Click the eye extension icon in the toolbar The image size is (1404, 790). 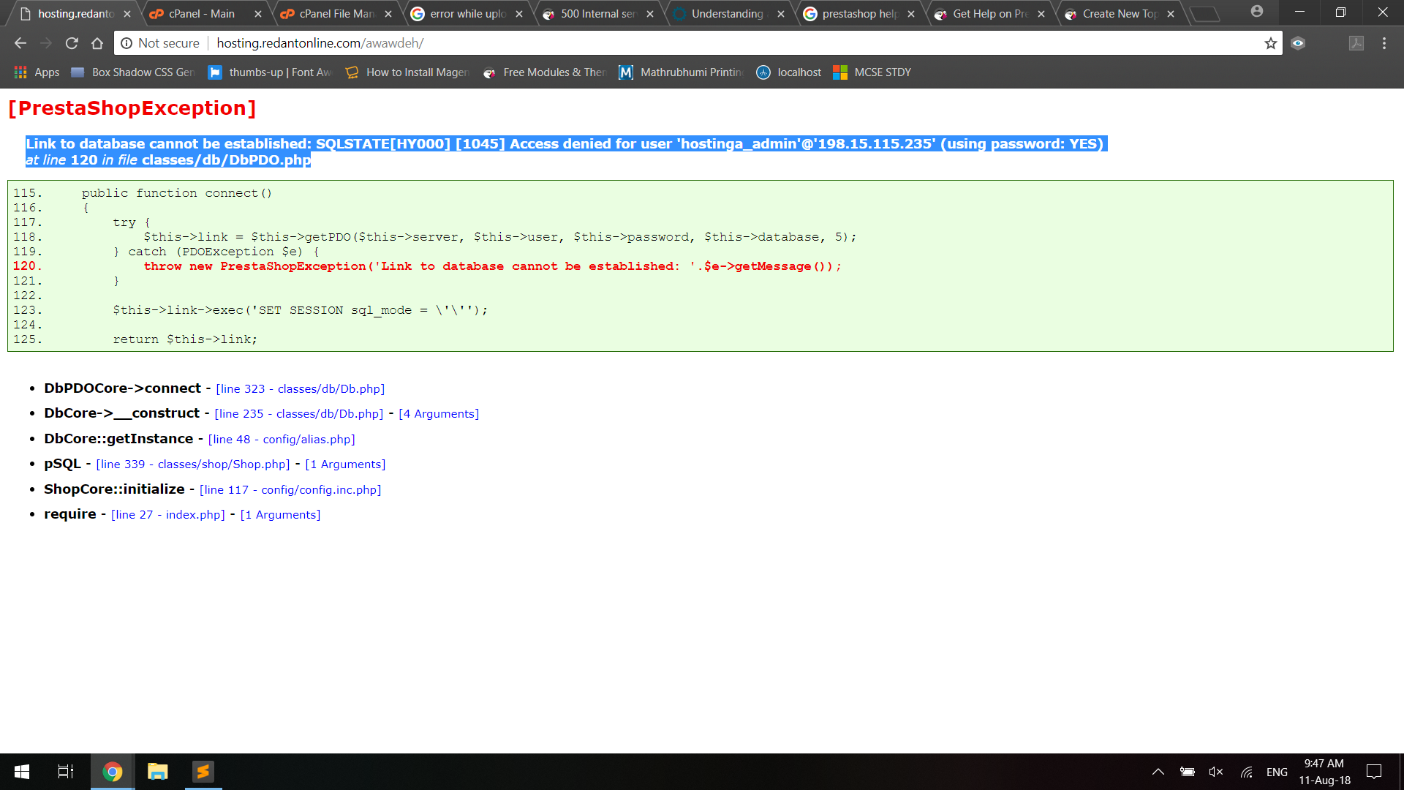(1298, 43)
